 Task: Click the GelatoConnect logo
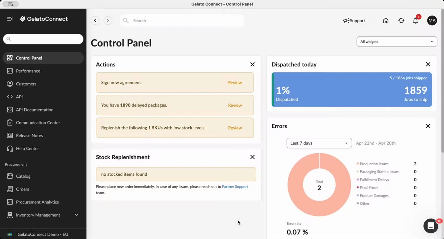tap(44, 19)
